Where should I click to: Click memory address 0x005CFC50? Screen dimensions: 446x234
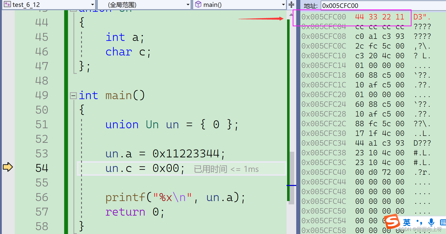(324, 211)
